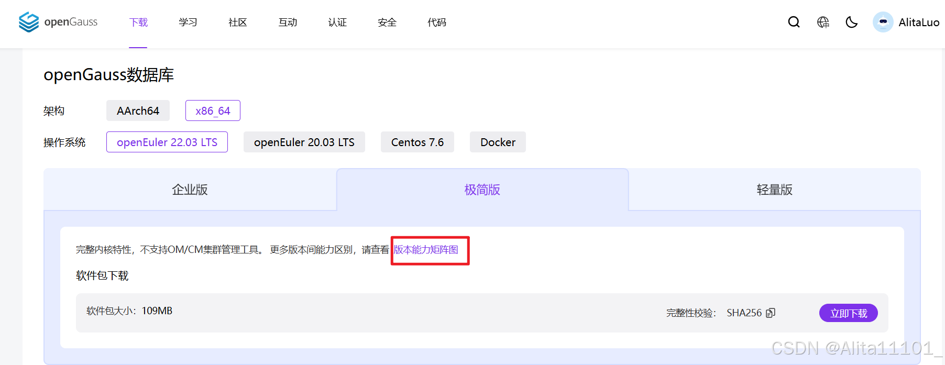Switch to 企业版 tab
The height and width of the screenshot is (365, 945).
(190, 190)
